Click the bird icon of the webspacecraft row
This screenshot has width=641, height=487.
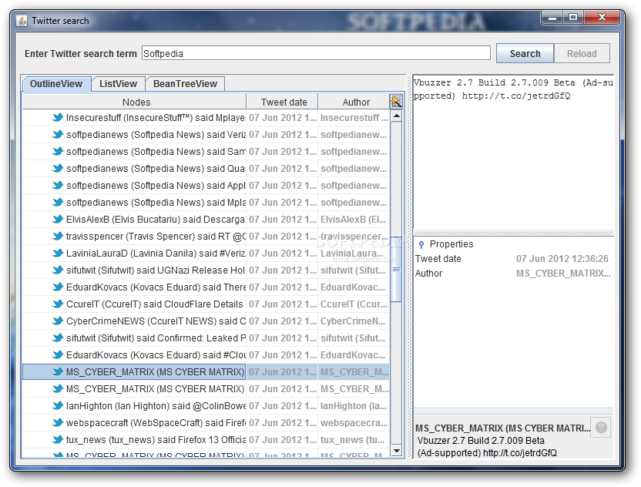[58, 423]
